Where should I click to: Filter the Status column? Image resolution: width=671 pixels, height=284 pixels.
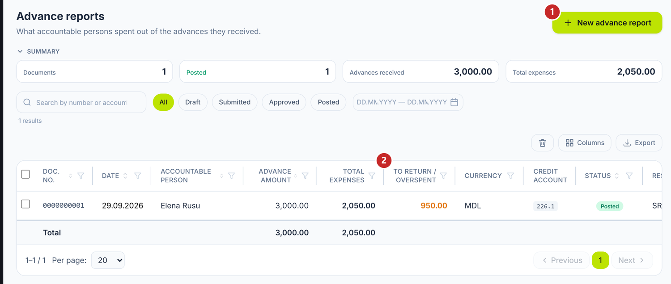click(629, 176)
